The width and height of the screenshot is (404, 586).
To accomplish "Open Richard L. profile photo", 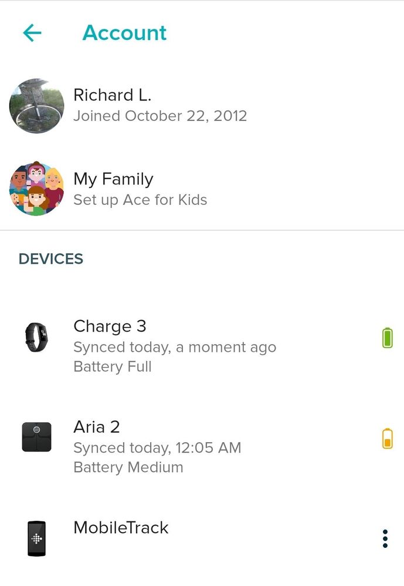I will point(36,106).
